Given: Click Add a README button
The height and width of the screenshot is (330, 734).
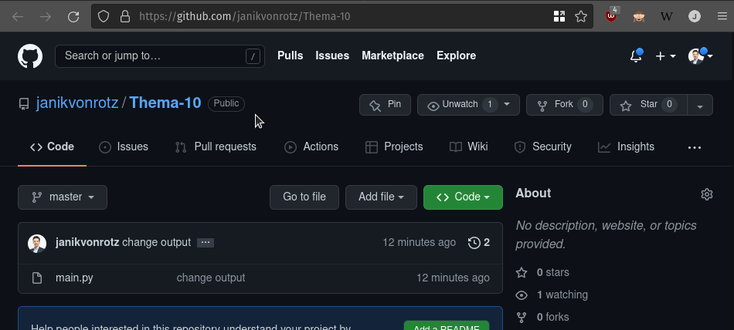Looking at the screenshot, I should (x=447, y=325).
